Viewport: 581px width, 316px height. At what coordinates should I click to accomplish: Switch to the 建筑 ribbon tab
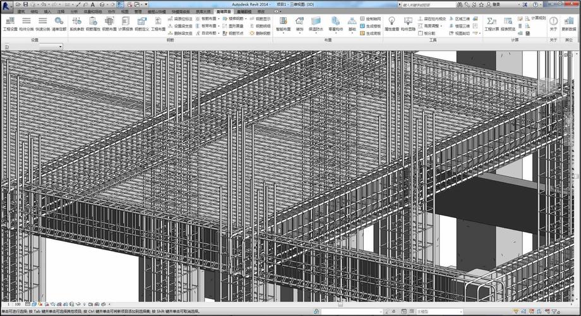pyautogui.click(x=21, y=11)
